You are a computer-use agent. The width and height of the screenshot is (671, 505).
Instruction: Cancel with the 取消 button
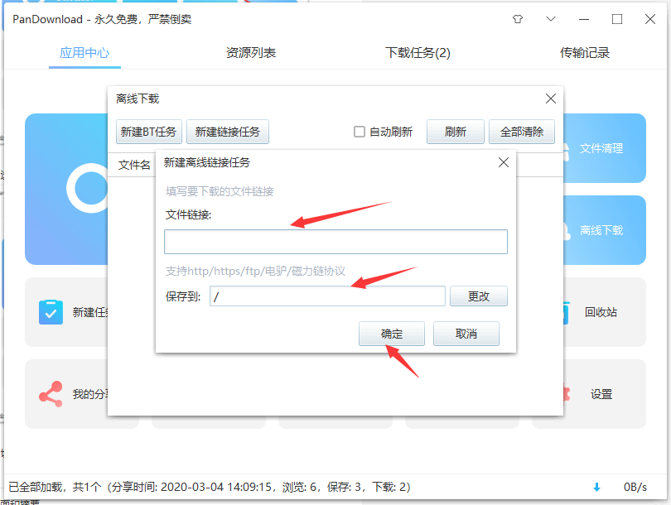coord(466,334)
